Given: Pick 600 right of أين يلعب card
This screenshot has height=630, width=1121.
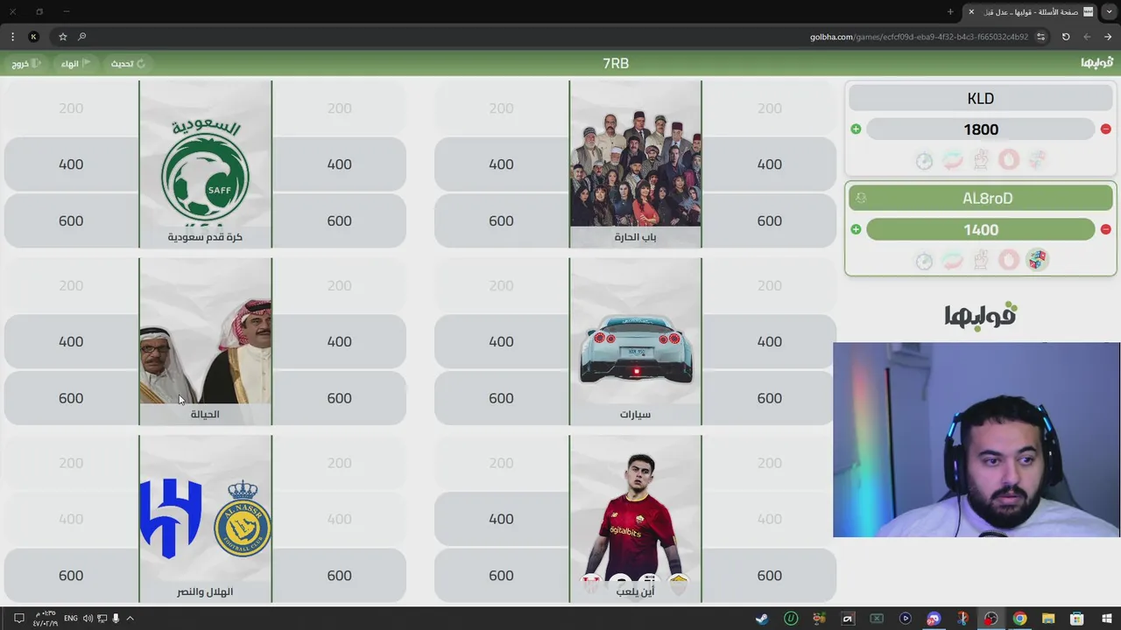Looking at the screenshot, I should click(769, 576).
